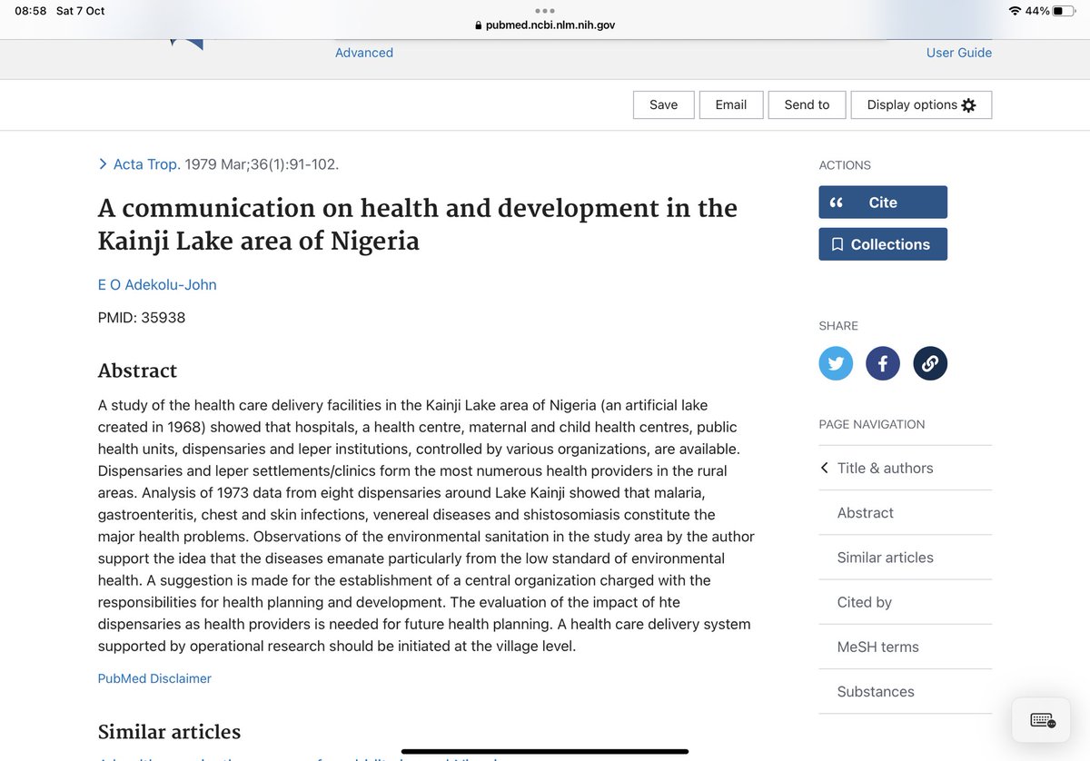
Task: Click the gear icon in Display options
Action: [x=968, y=105]
